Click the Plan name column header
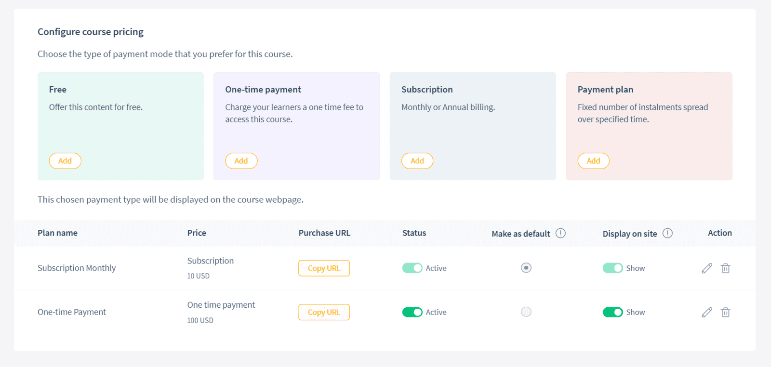 point(57,233)
